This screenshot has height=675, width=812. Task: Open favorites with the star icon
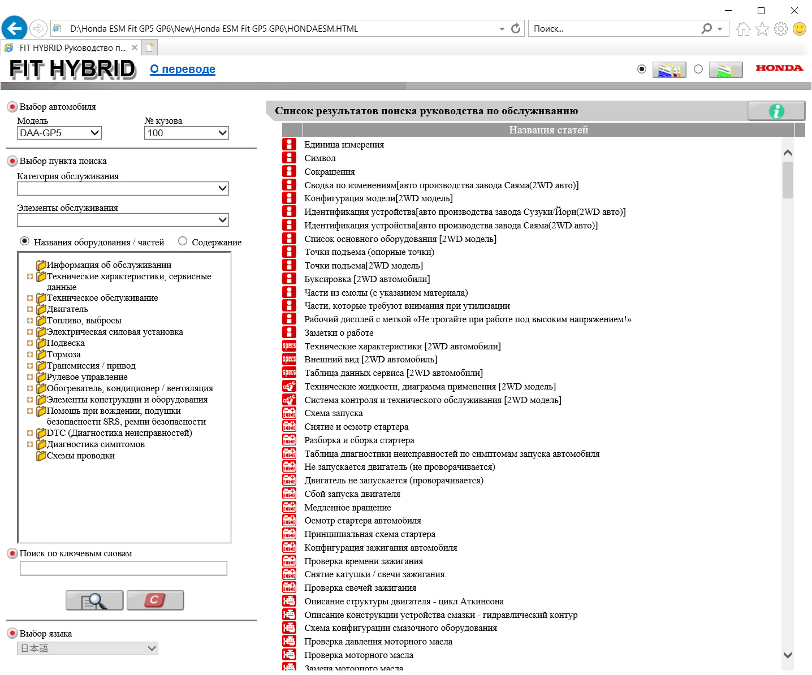(x=762, y=28)
